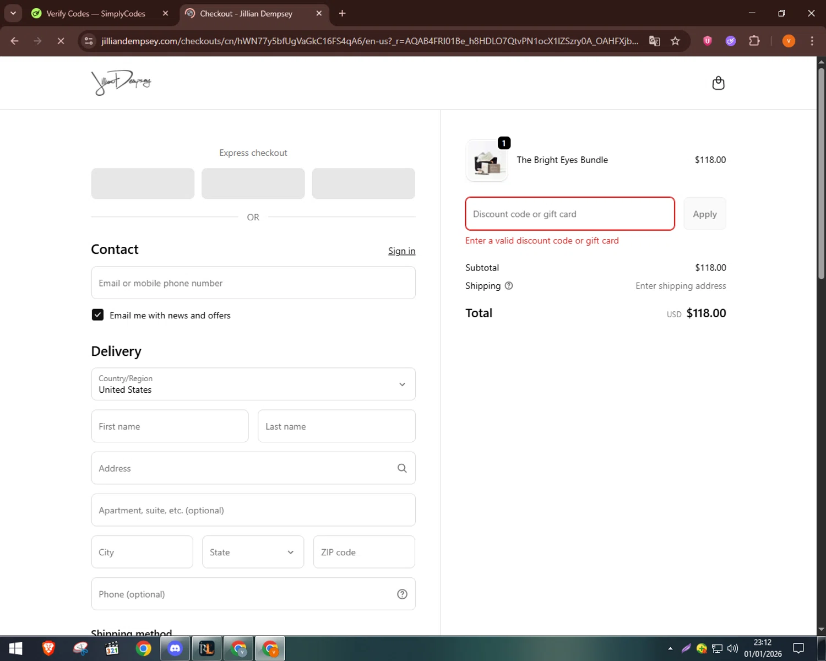Open a new tab with the plus button

342,13
